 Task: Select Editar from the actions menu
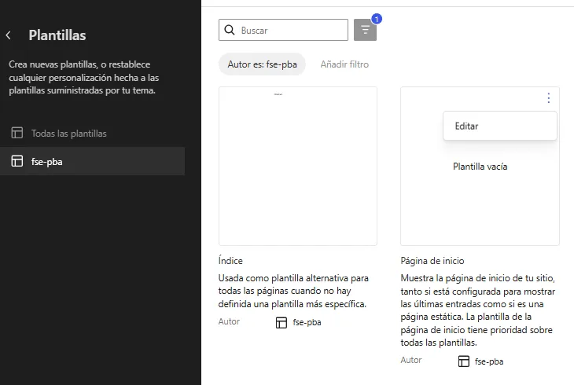coord(499,126)
